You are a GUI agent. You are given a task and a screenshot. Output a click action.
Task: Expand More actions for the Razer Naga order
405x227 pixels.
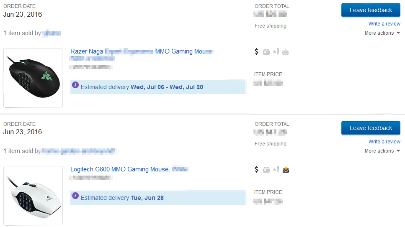[x=382, y=33]
